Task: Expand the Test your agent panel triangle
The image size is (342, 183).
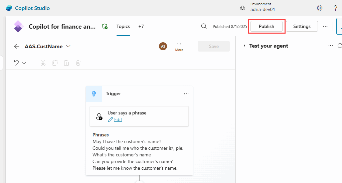Action: coord(244,46)
